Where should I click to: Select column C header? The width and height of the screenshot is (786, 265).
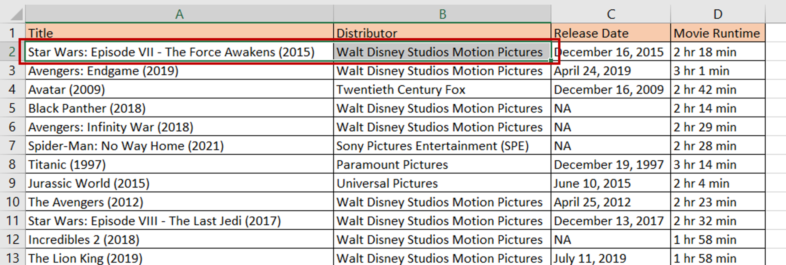coord(611,14)
